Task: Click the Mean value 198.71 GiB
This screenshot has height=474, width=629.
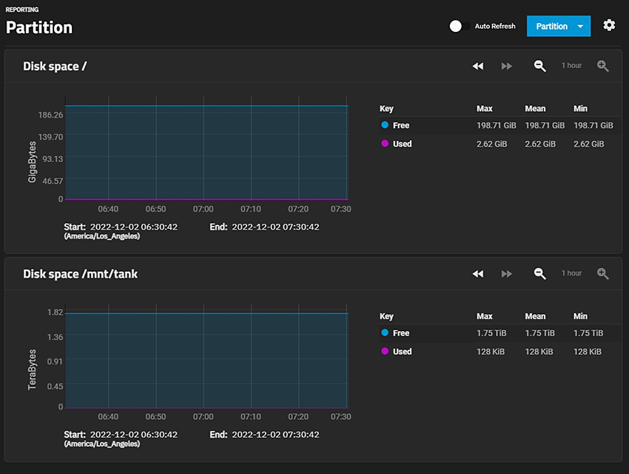Action: [x=545, y=125]
